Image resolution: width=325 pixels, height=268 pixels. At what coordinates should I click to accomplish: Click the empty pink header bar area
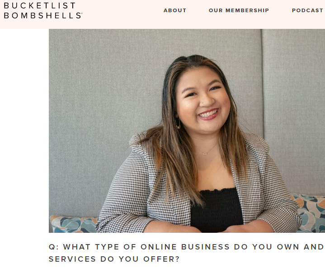pos(122,14)
